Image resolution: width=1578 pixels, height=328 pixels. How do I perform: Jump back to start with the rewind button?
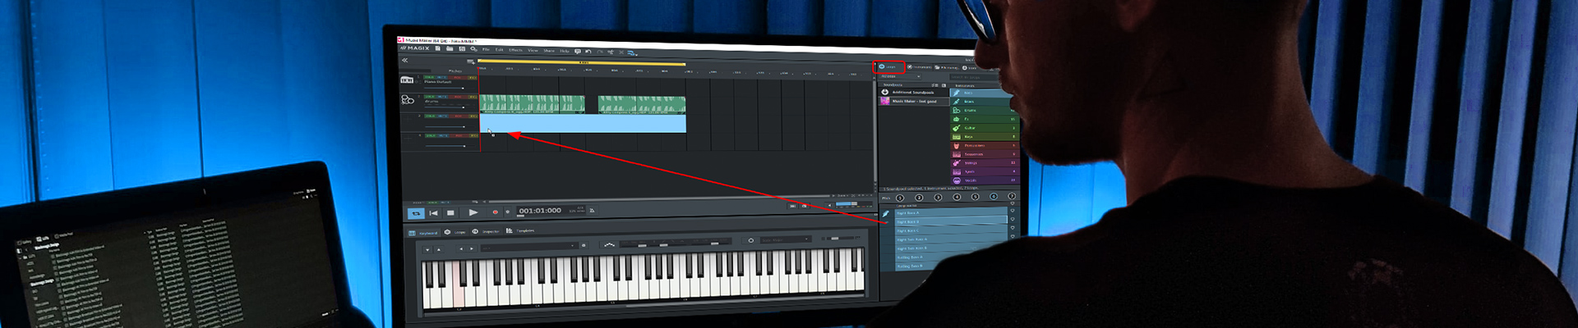coord(433,213)
